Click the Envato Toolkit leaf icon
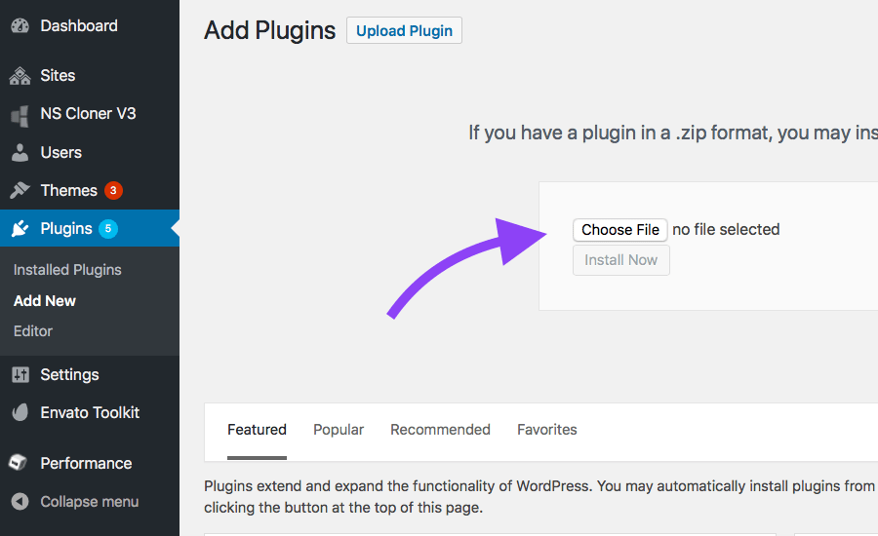 (20, 412)
